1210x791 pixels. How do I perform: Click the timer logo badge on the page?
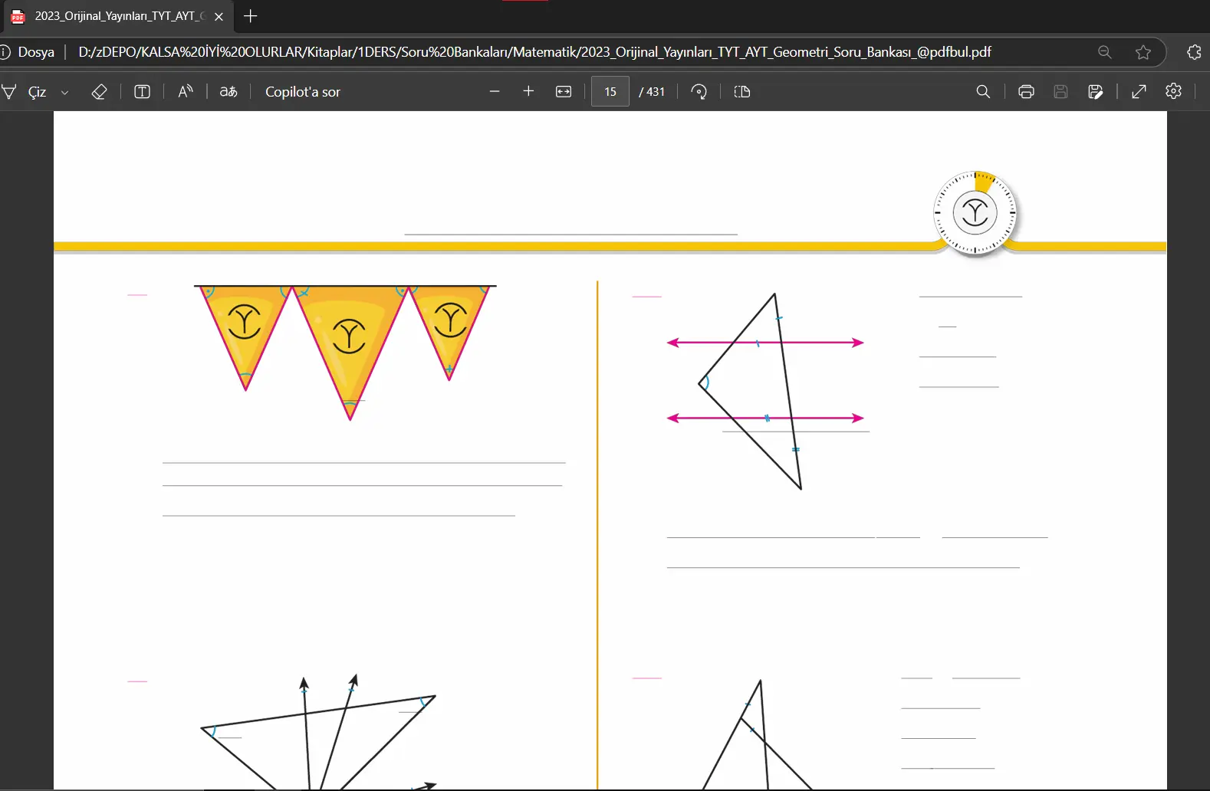coord(975,212)
